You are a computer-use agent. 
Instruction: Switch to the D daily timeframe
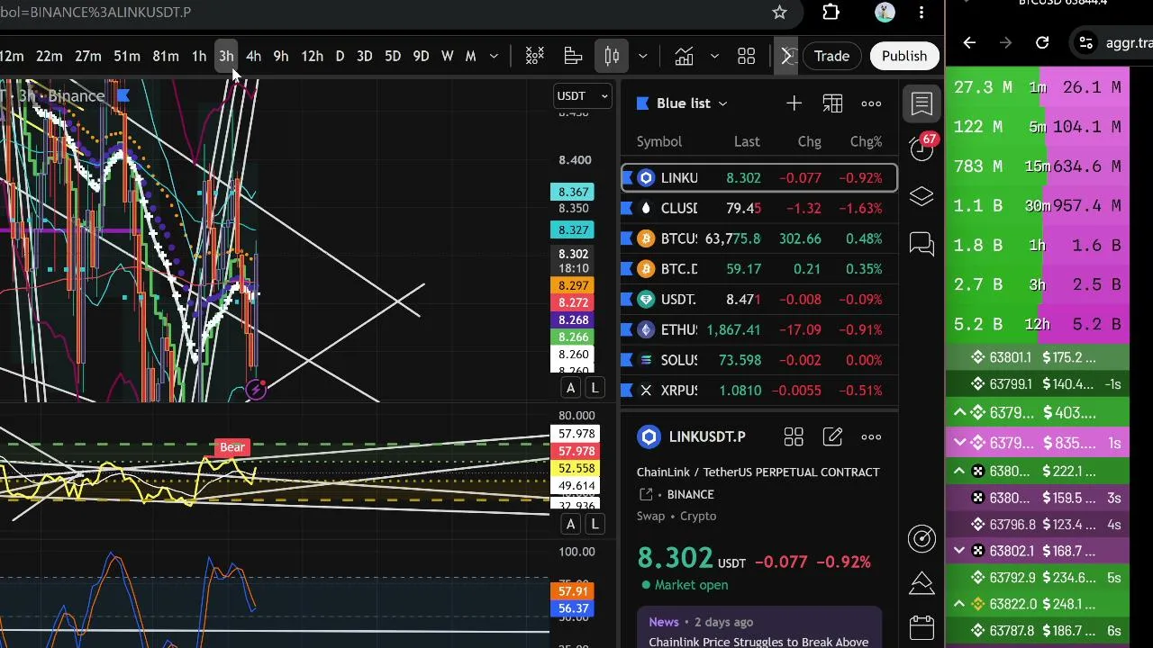pos(340,57)
